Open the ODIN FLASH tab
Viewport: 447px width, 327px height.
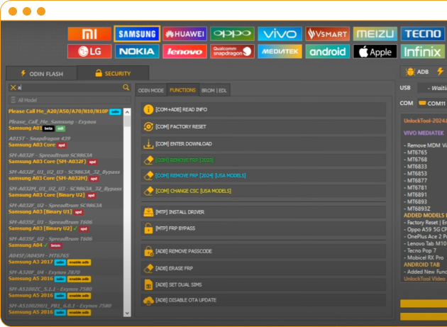(x=41, y=73)
